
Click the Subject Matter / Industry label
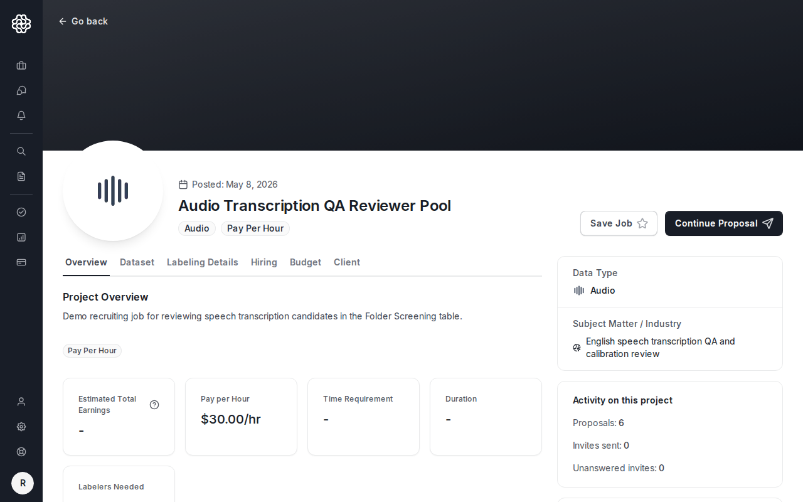627,324
